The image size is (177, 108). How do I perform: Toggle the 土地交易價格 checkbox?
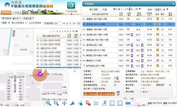[x=26, y=23]
